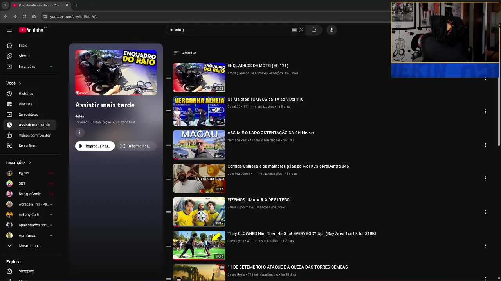The width and height of the screenshot is (501, 281).
Task: Clear the search text with X
Action: [301, 30]
